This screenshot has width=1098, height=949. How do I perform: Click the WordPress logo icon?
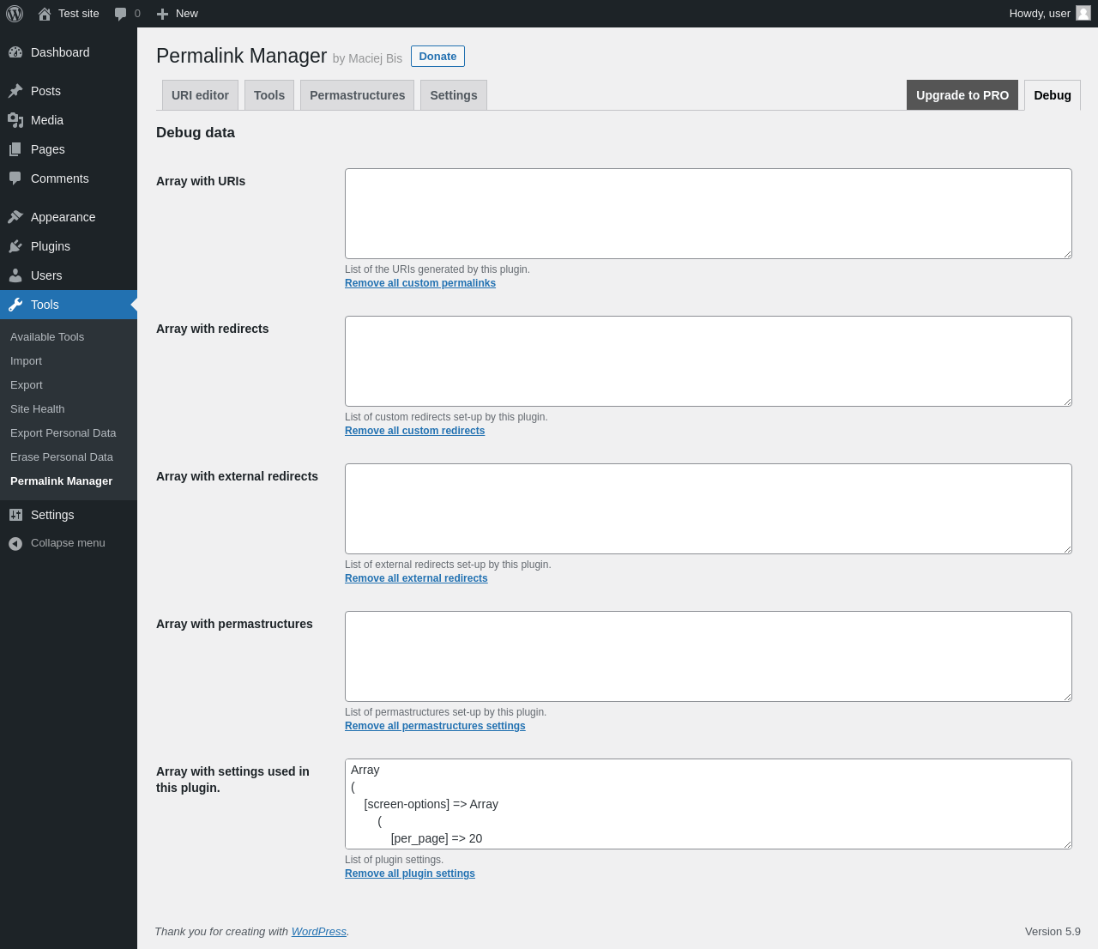coord(15,14)
